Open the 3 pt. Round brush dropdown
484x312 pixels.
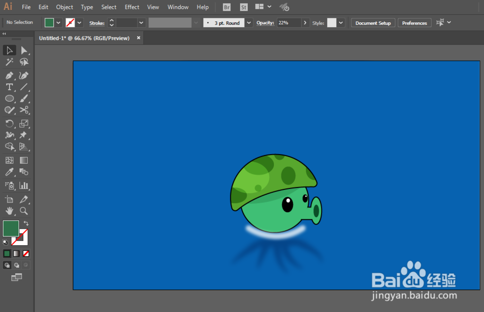click(x=249, y=23)
